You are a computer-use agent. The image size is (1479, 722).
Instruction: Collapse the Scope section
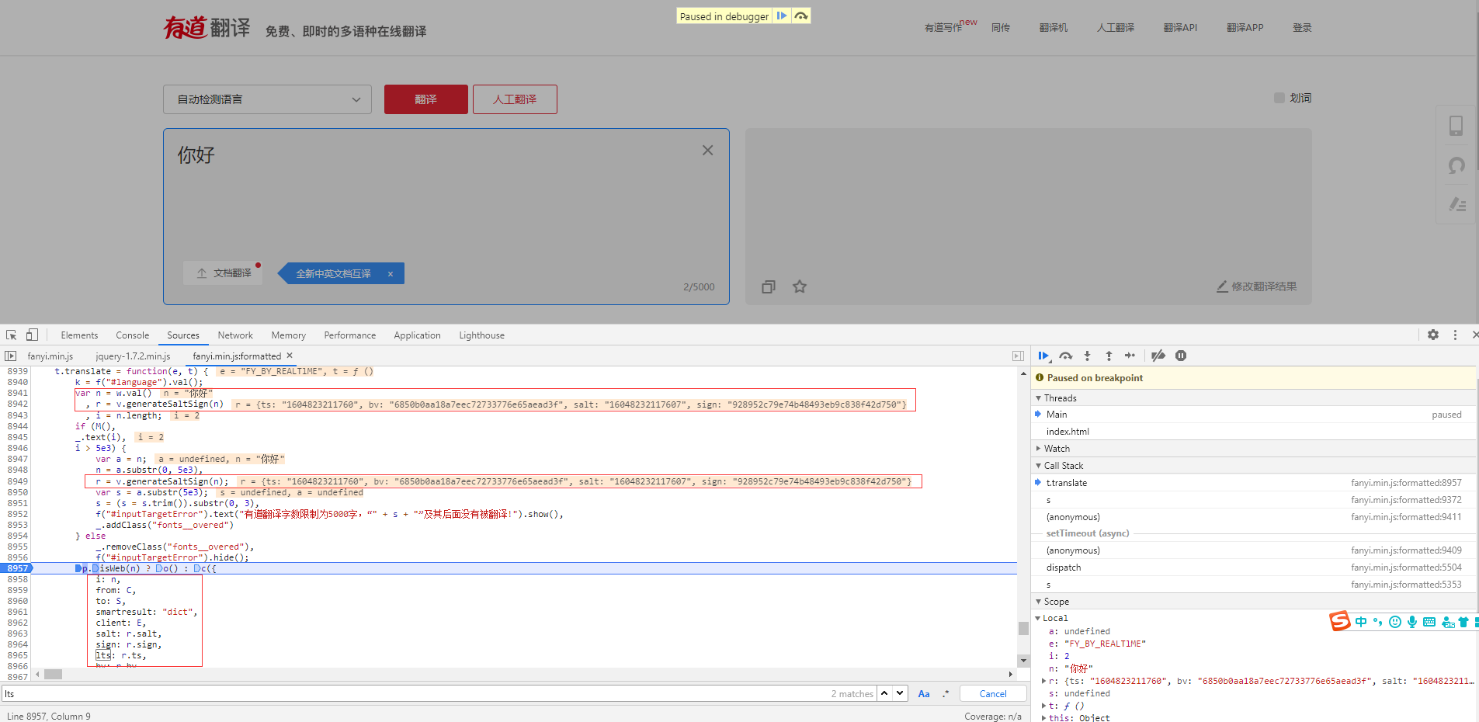coord(1038,601)
